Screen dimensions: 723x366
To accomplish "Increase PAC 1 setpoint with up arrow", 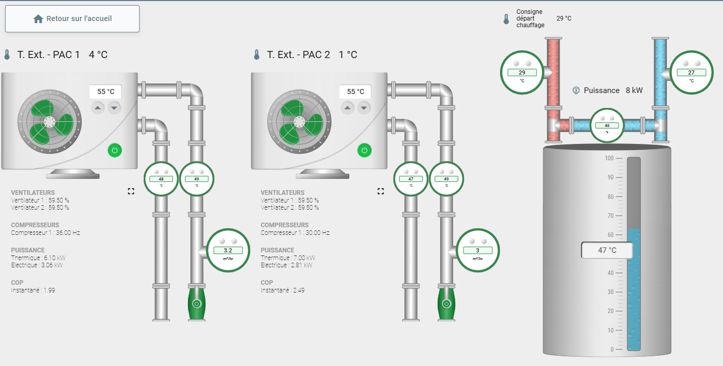I will tap(98, 107).
